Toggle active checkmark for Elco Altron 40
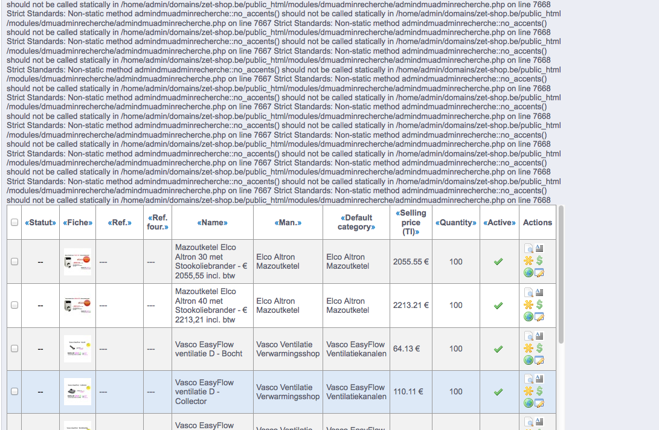The image size is (659, 430). coord(498,305)
